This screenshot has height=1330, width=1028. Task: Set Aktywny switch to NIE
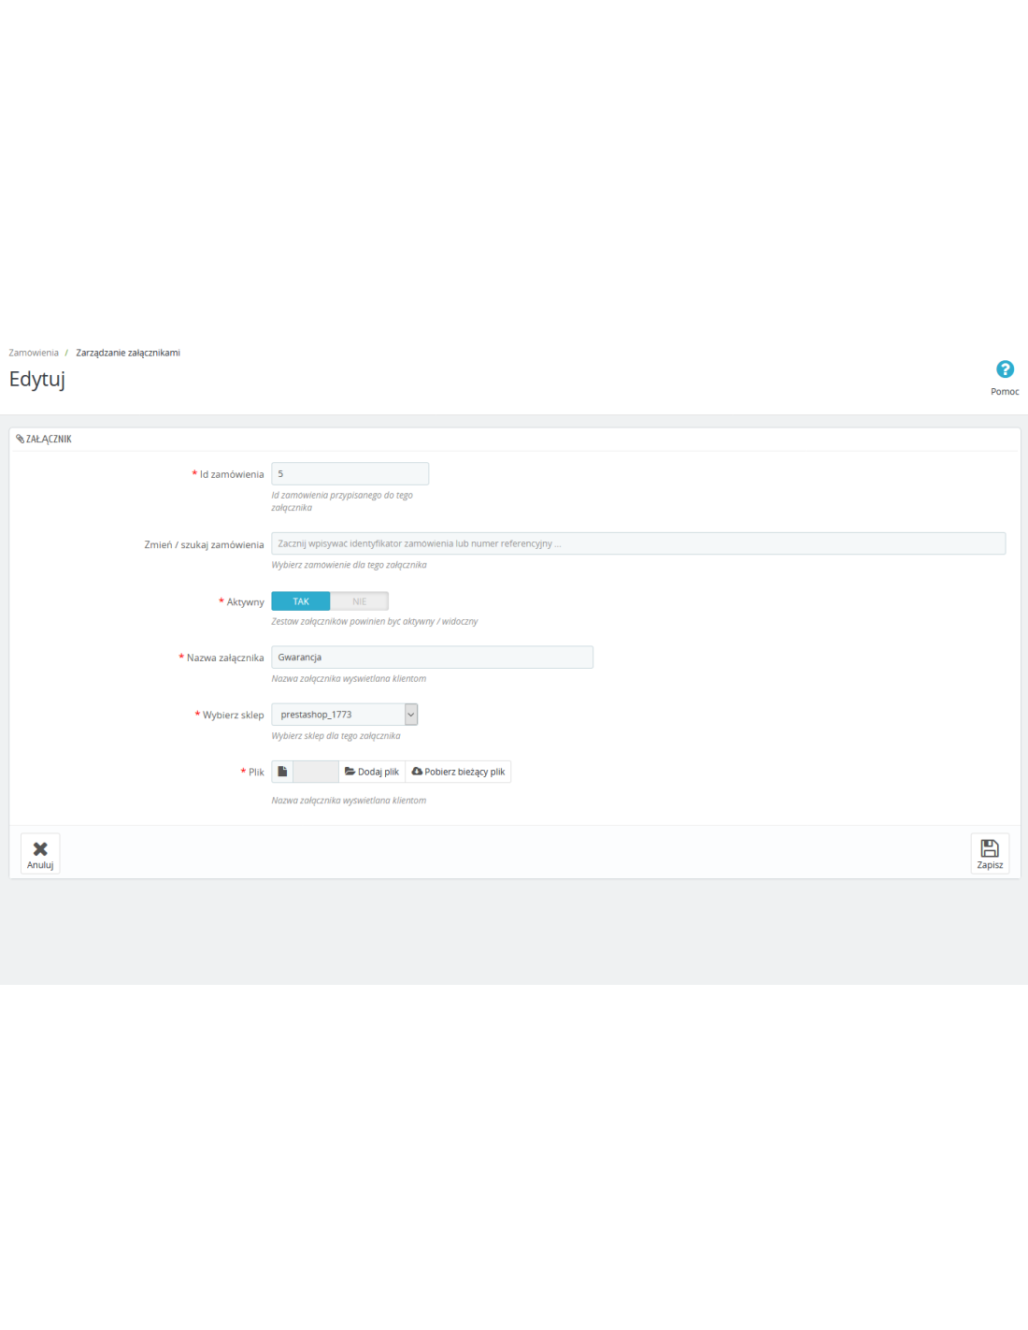click(x=360, y=601)
